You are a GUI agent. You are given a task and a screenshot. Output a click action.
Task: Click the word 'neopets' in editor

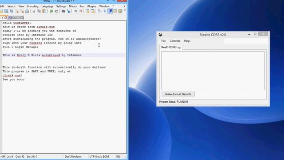(35, 43)
